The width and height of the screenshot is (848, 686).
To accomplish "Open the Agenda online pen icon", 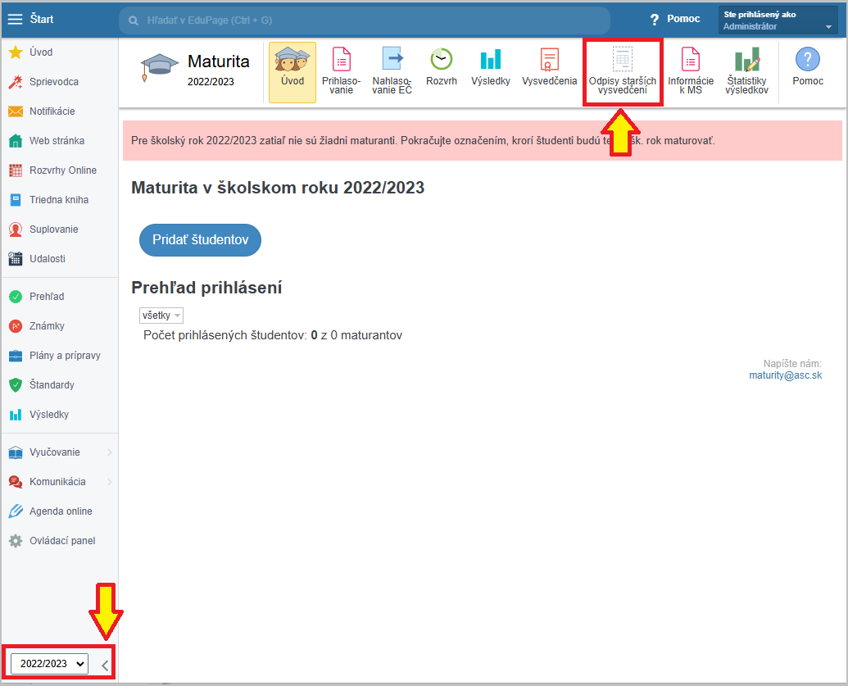I will 16,511.
